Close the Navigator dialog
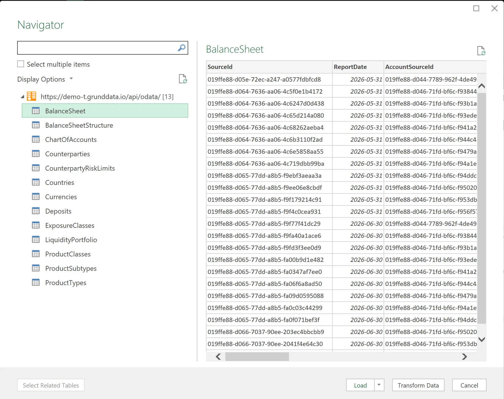 tap(495, 8)
